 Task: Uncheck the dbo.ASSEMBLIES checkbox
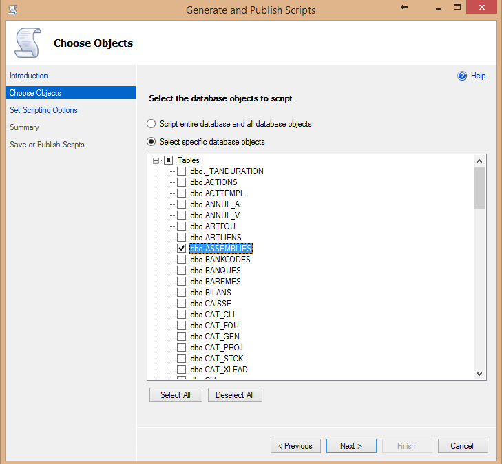click(x=182, y=249)
